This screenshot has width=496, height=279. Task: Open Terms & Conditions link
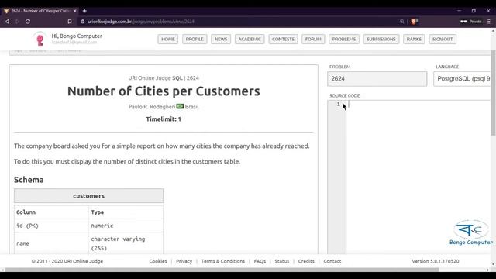point(223,261)
